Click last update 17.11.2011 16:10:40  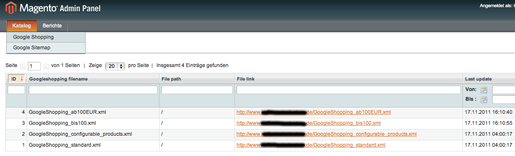[x=488, y=112]
